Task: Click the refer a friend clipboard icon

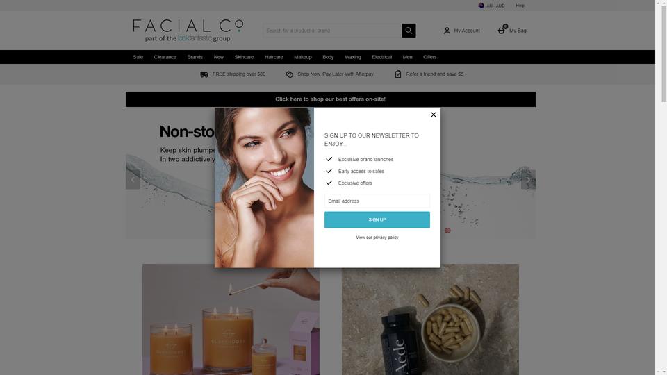Action: click(x=397, y=74)
